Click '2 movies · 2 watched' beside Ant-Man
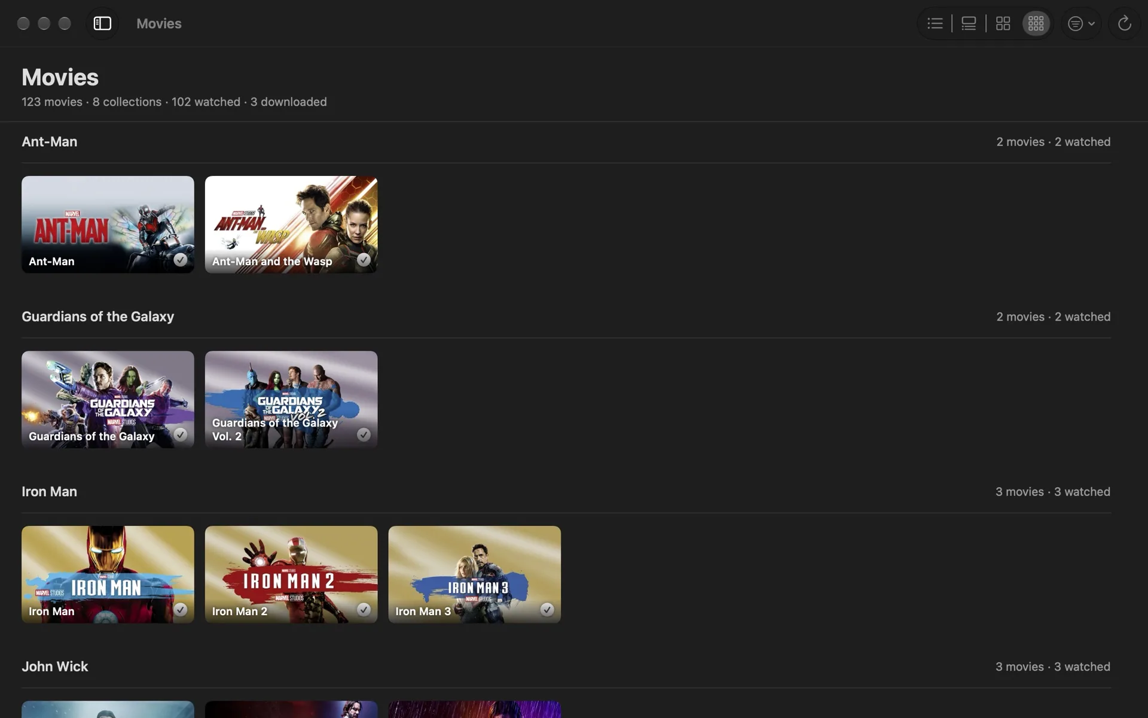Screen dimensions: 1148x718 click(x=1054, y=142)
